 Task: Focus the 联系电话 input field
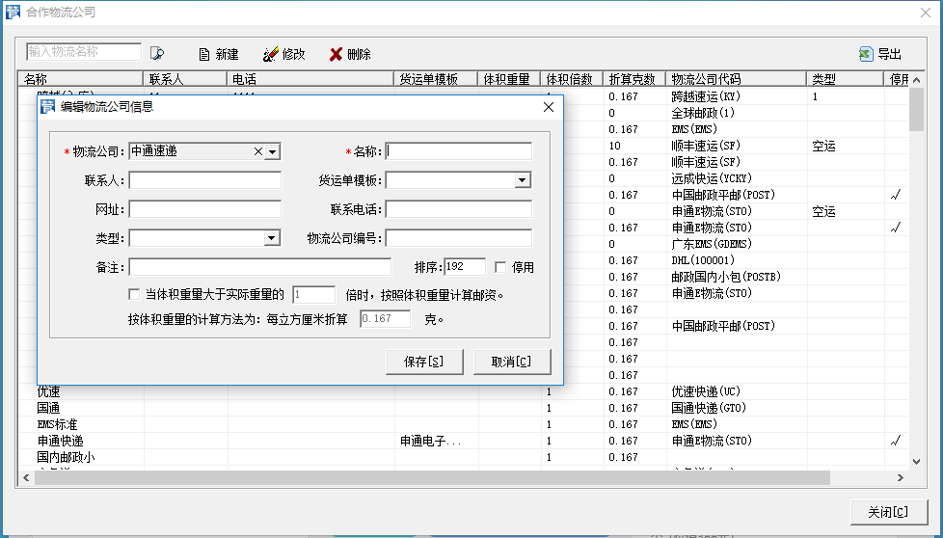coord(458,209)
